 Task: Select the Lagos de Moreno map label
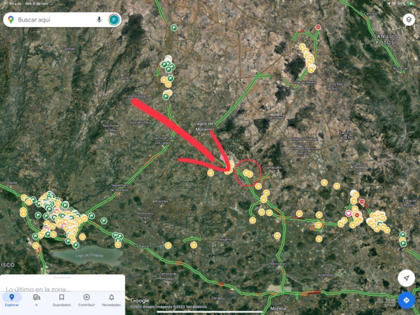(204, 126)
